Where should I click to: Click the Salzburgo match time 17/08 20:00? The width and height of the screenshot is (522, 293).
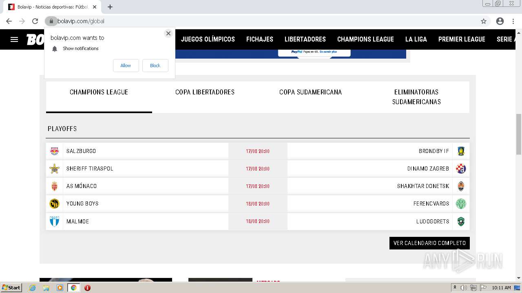[258, 151]
